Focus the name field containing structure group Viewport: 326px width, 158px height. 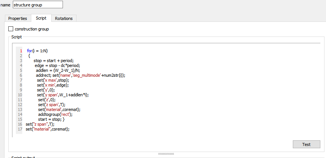tap(38, 5)
